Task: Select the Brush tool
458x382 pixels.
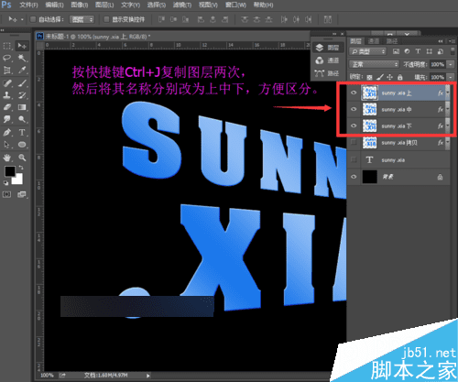Action: coord(22,83)
